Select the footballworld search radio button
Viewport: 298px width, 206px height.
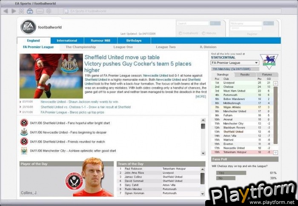point(181,33)
